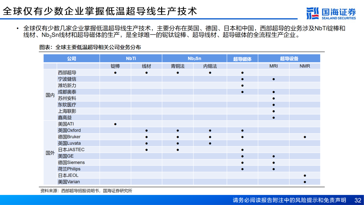Select the page number 32
The width and height of the screenshot is (364, 205).
pos(358,200)
